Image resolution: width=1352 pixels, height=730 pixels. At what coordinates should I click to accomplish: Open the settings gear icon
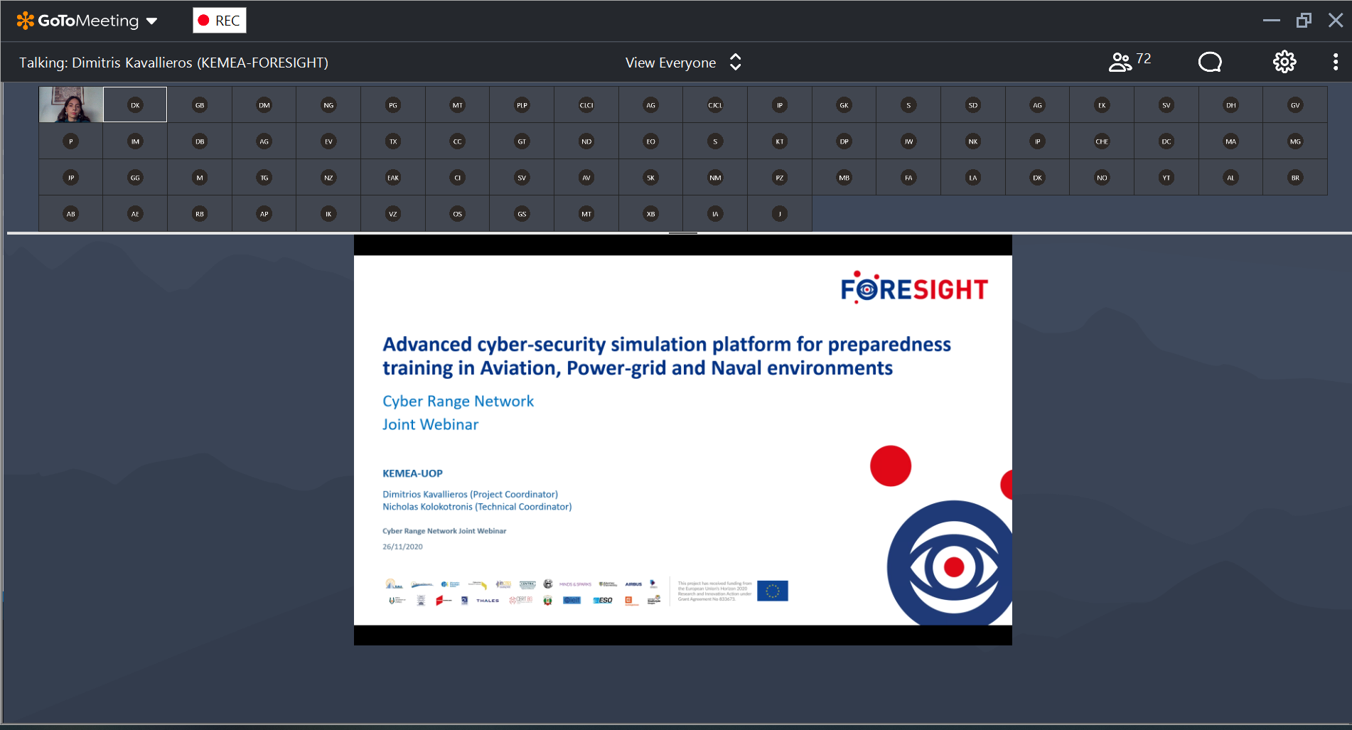click(1284, 63)
